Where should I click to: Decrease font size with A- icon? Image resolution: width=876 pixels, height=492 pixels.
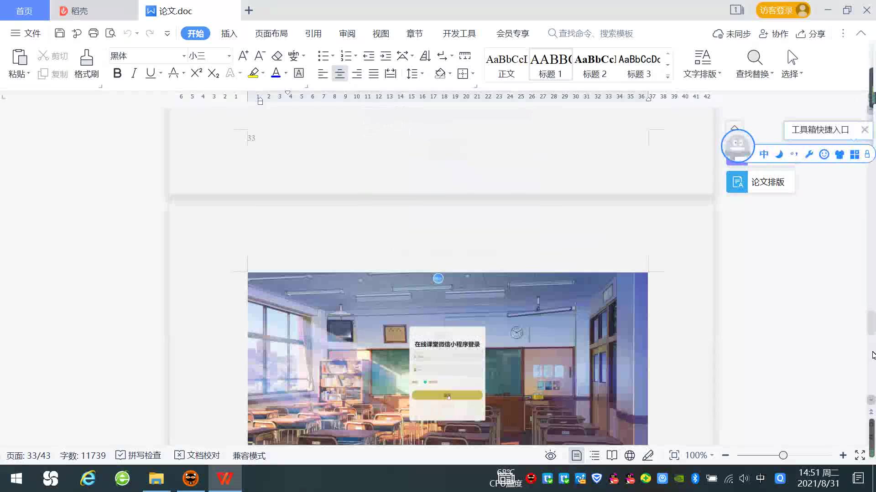[260, 56]
